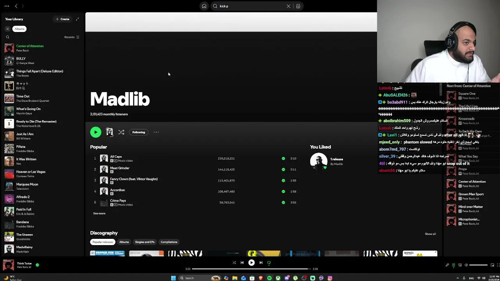Toggle saved checkmark for Accordion
This screenshot has height=281, width=500.
(283, 191)
